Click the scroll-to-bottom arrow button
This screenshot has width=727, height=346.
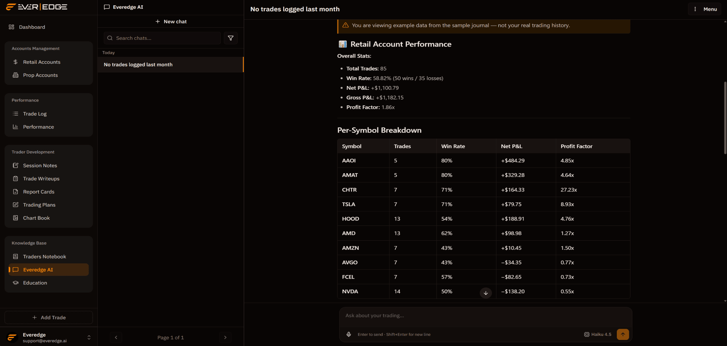click(x=486, y=293)
